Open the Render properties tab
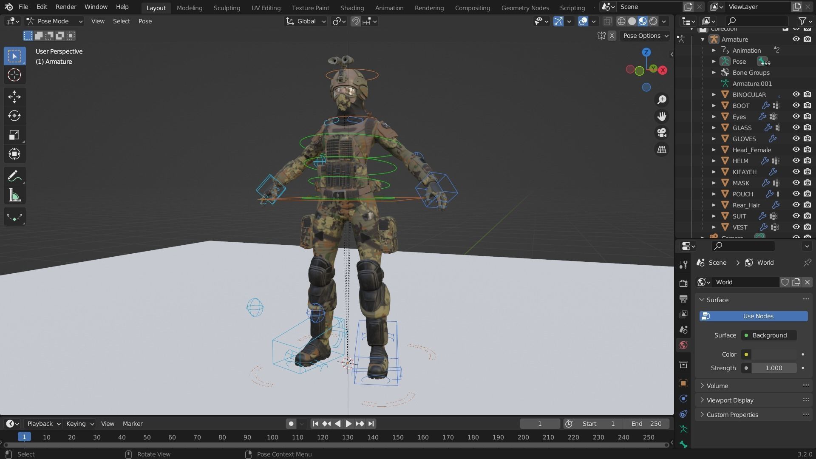 (683, 283)
